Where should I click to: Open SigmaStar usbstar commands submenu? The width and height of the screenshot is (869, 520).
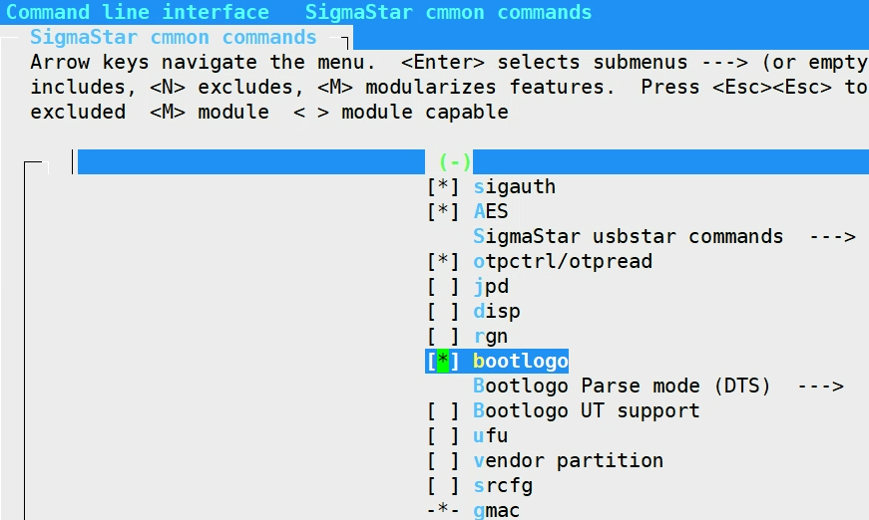click(663, 237)
